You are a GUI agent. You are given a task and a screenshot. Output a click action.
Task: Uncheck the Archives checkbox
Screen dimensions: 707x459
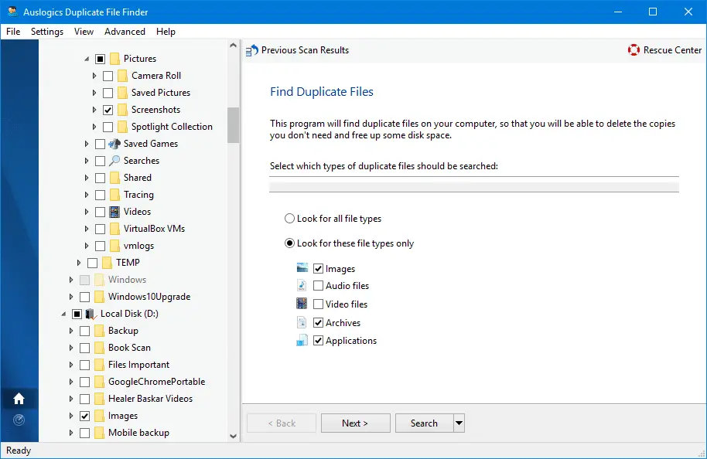click(x=319, y=322)
